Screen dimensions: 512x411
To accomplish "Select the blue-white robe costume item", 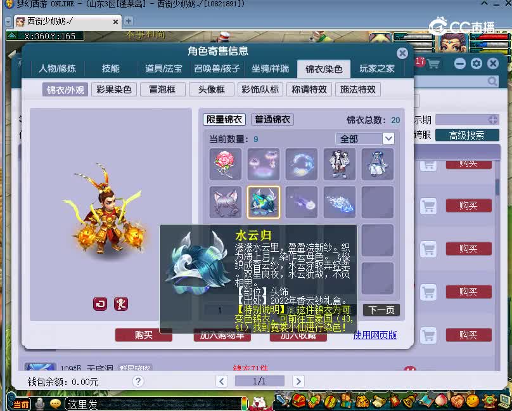I will [x=378, y=164].
